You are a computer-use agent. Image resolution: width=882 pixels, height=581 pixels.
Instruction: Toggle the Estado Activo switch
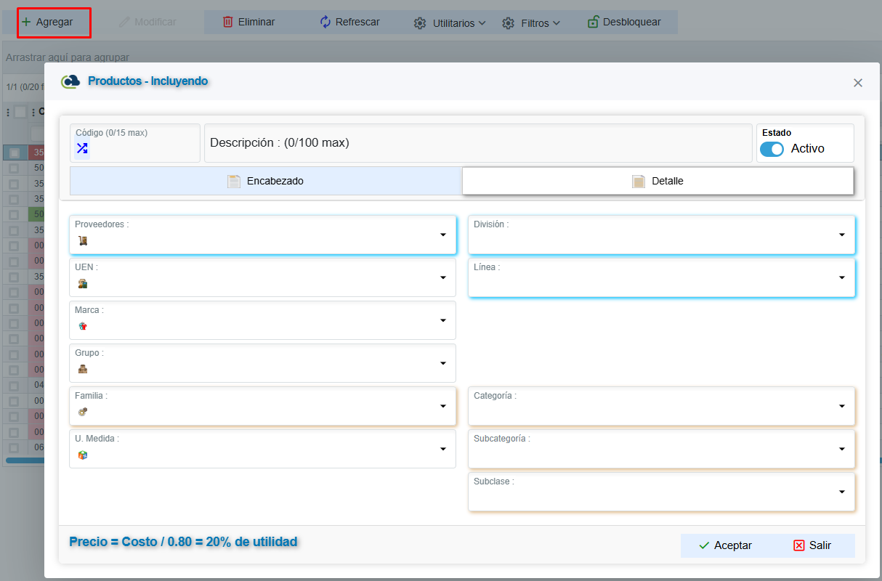772,149
